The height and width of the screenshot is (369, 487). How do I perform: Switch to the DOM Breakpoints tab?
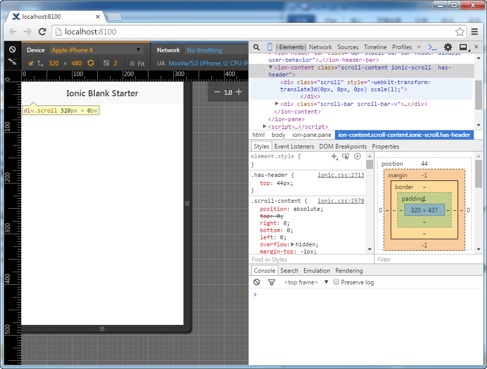pyautogui.click(x=343, y=146)
